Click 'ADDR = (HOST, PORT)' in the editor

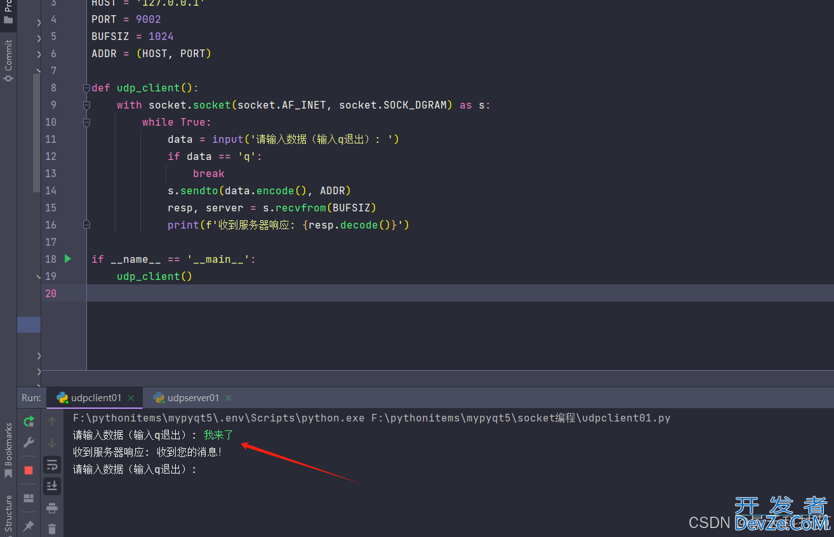[x=151, y=53]
